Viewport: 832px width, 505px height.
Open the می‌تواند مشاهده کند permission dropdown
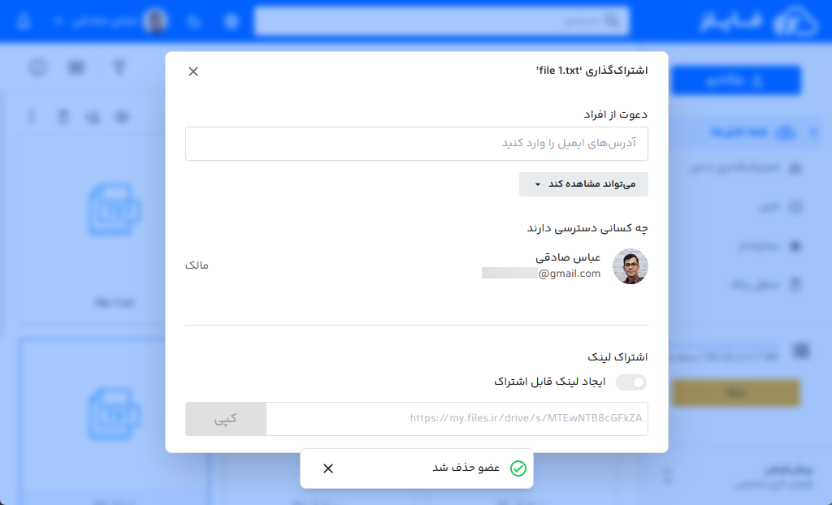(x=583, y=184)
